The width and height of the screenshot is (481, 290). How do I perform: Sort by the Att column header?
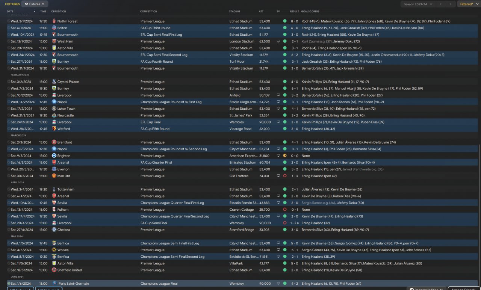[261, 12]
